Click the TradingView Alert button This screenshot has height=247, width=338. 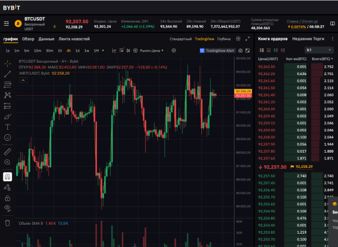(x=217, y=50)
